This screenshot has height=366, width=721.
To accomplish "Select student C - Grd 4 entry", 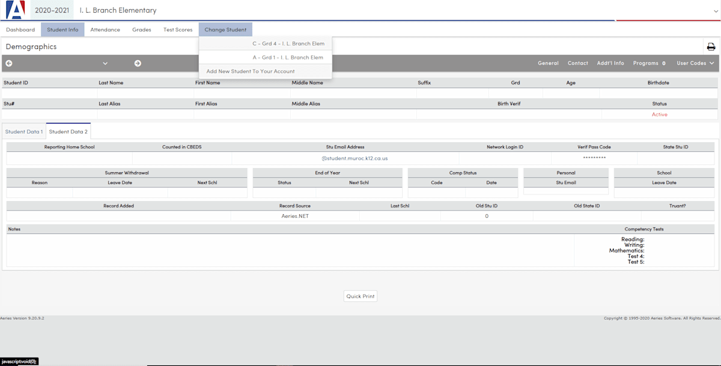I will (x=288, y=44).
